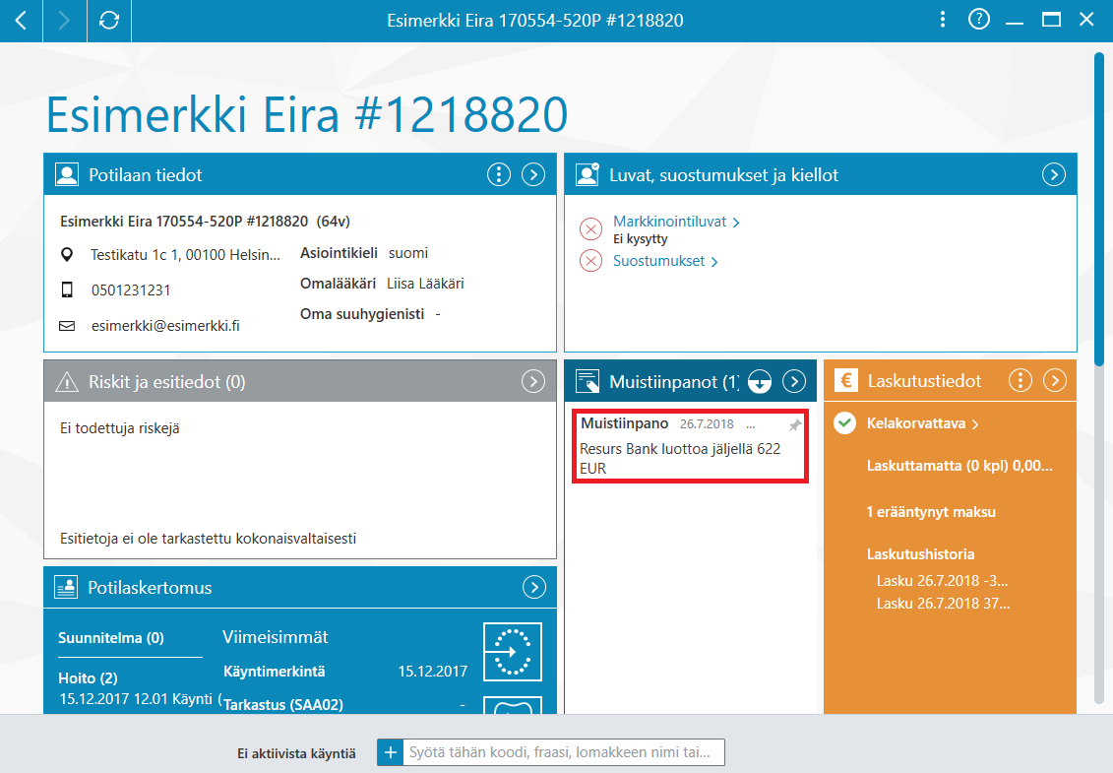The width and height of the screenshot is (1113, 773).
Task: Open the title bar three-dot menu
Action: pyautogui.click(x=943, y=20)
